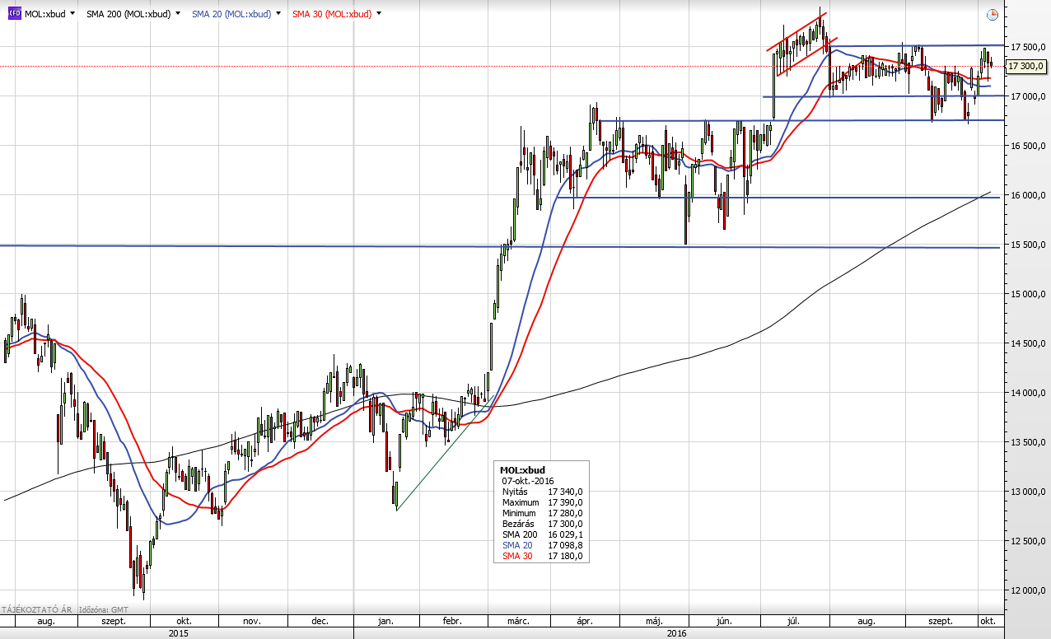Expand the blue SMA 20 (MOL:xbud) dropdown arrow
Screen dimensions: 1051x639
[x=279, y=15]
